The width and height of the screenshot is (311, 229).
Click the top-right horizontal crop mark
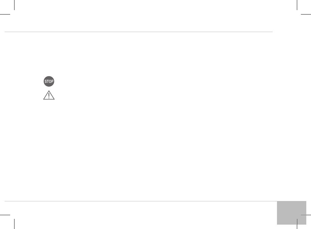coord(306,15)
